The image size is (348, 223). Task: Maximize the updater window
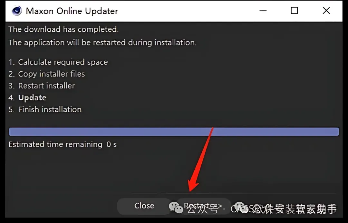294,10
